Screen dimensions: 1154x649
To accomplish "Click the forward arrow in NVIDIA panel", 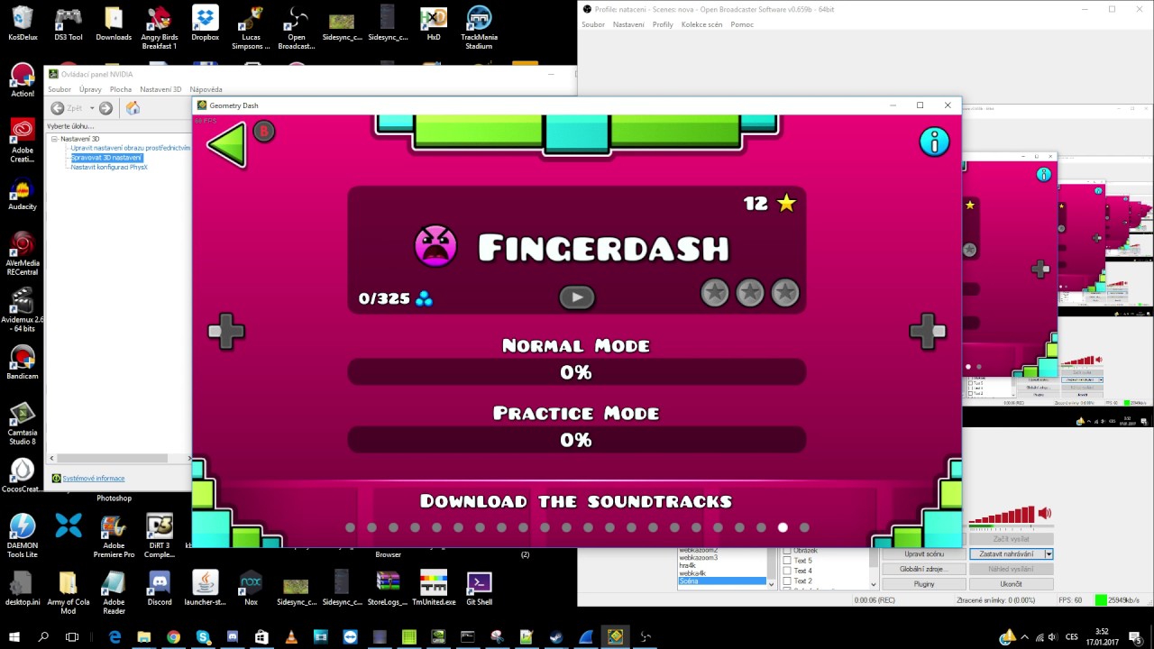I will click(x=105, y=108).
